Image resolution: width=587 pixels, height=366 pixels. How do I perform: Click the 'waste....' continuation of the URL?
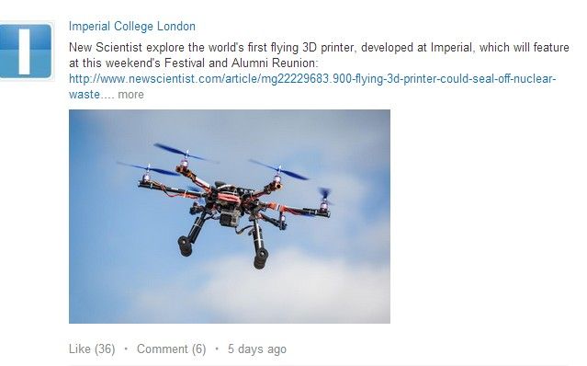click(91, 95)
